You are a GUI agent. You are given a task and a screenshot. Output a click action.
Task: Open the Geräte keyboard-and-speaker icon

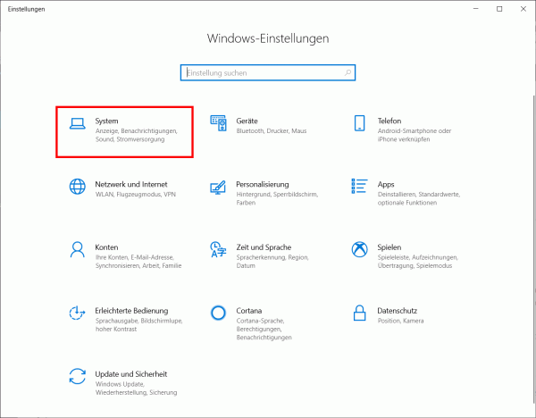click(x=218, y=123)
